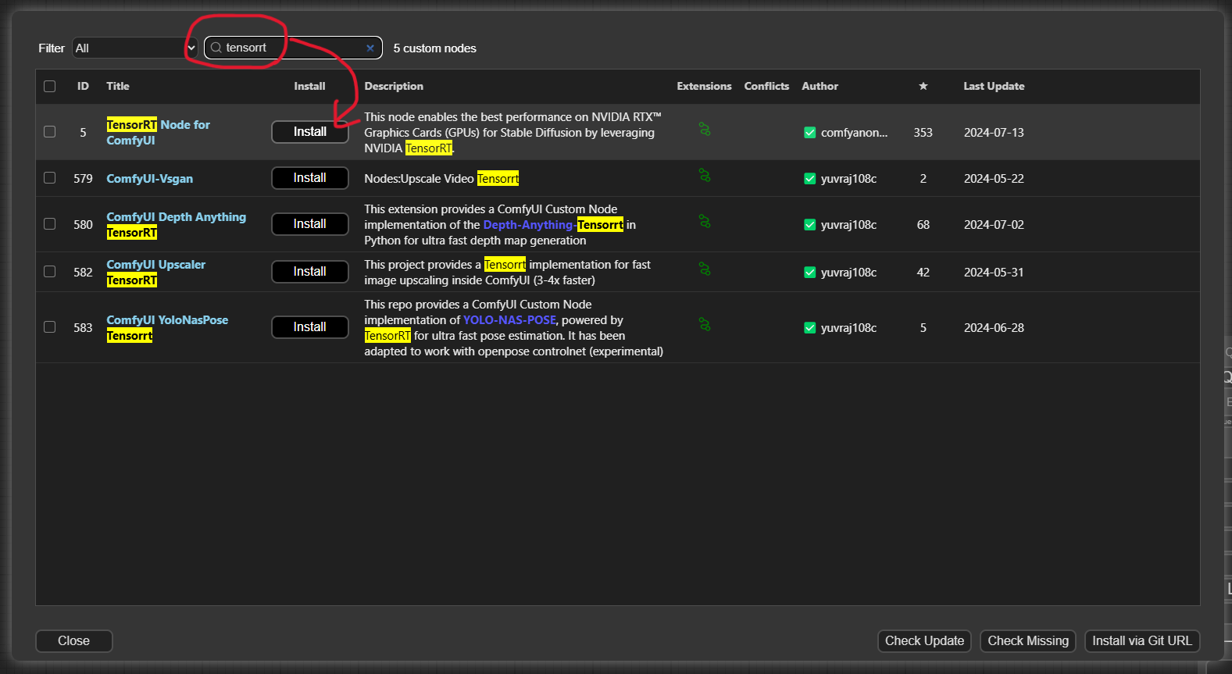Open extensions icon for YoloNasPose row

[705, 325]
